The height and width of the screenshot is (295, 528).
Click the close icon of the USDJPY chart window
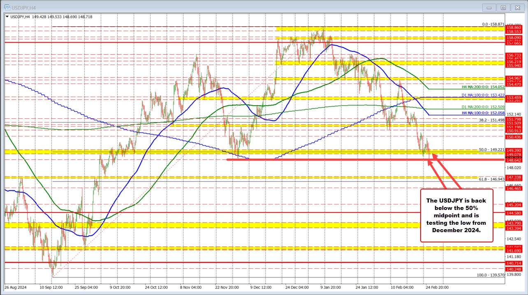[517, 7]
